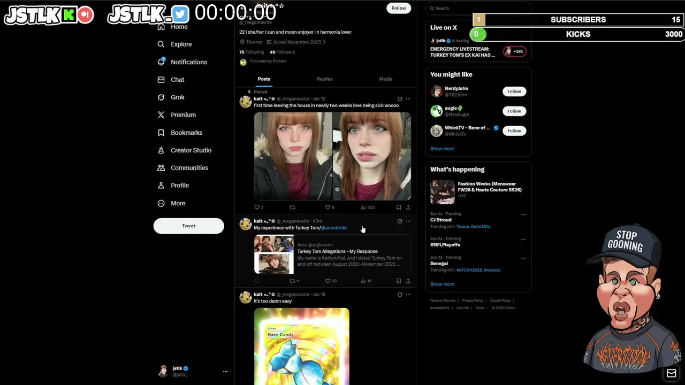
Task: Like the pinned post heart
Action: (328, 207)
